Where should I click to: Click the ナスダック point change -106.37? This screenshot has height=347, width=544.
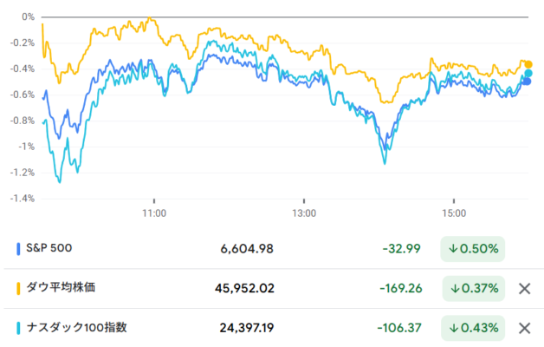[x=398, y=328]
